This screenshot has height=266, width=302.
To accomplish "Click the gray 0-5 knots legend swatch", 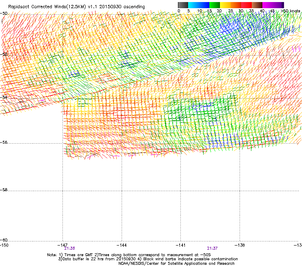I will 183,5.
